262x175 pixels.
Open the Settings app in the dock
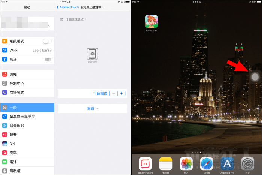pyautogui.click(x=247, y=164)
